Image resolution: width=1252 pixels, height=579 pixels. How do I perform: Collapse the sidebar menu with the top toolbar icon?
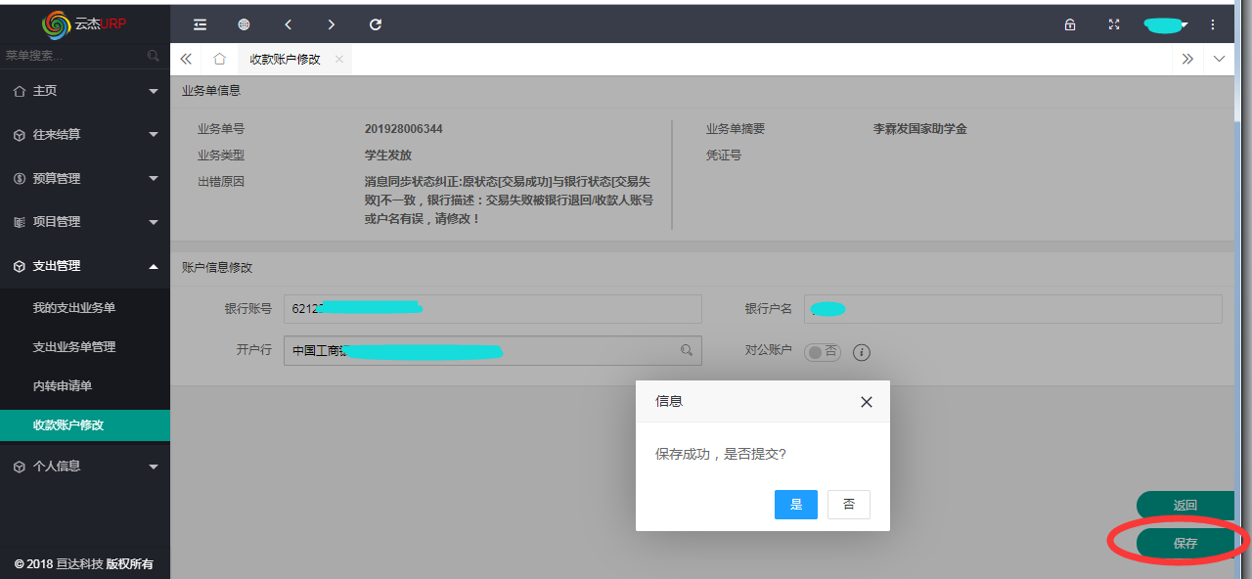click(201, 24)
